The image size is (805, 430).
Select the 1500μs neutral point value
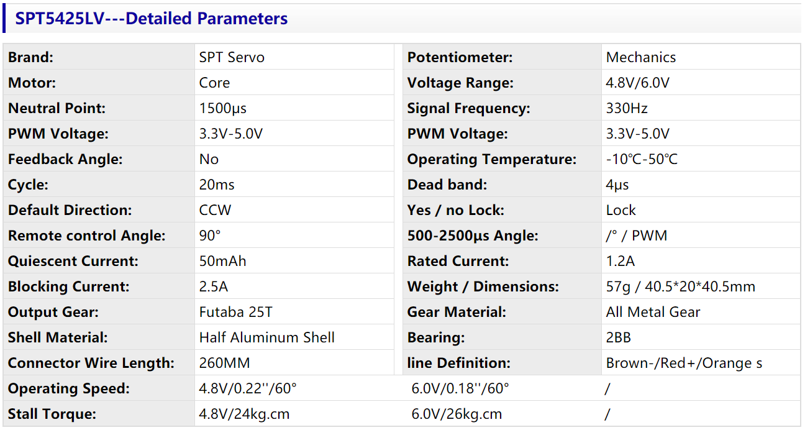coord(223,108)
